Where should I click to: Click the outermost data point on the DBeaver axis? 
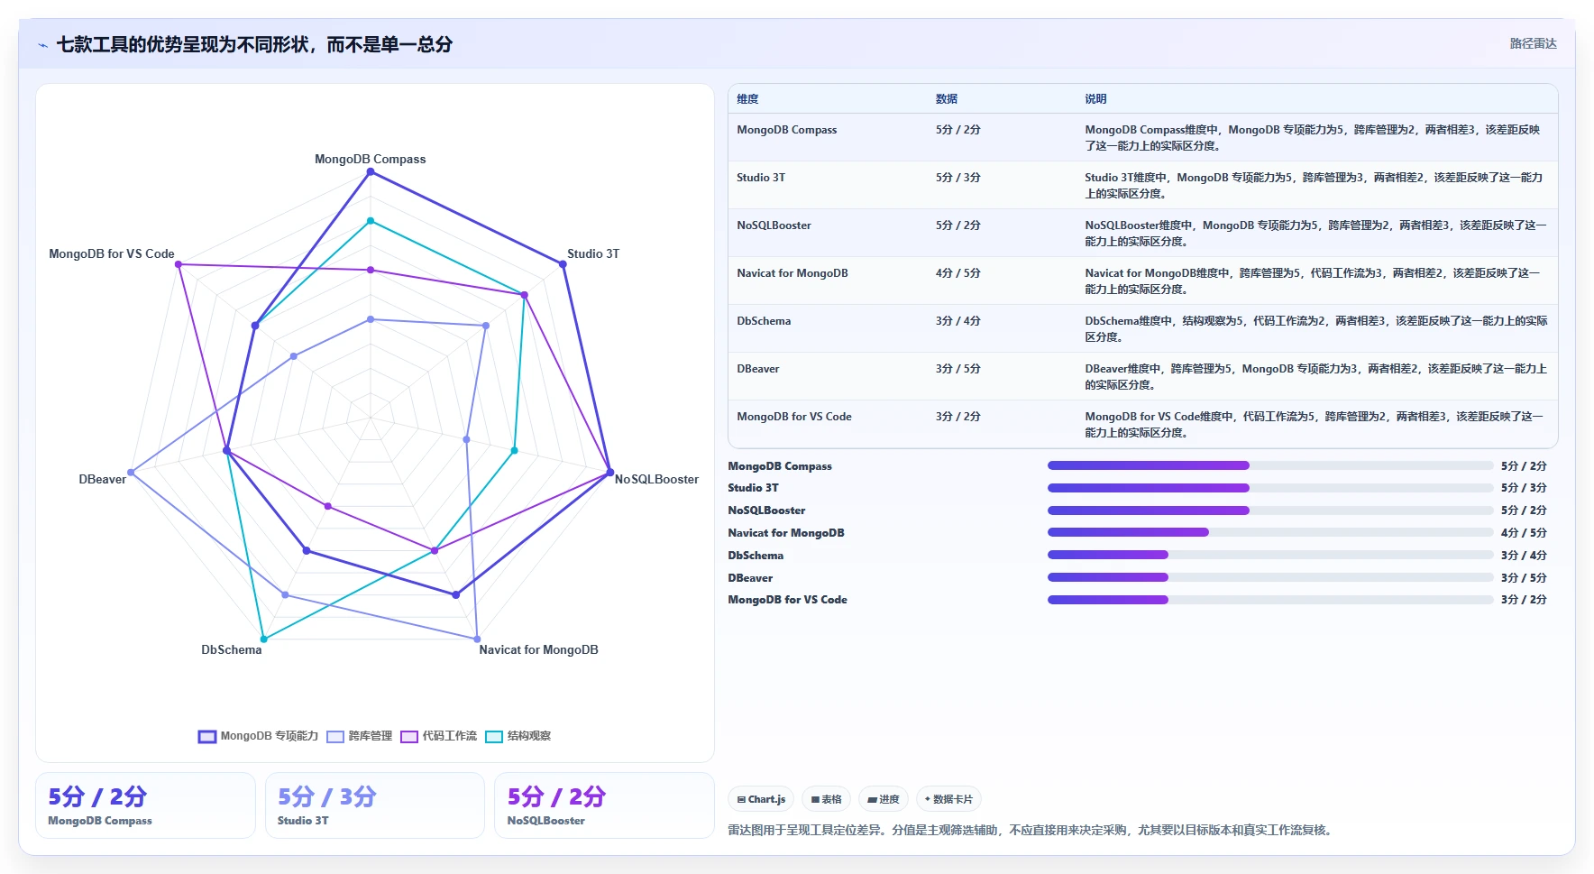point(131,472)
